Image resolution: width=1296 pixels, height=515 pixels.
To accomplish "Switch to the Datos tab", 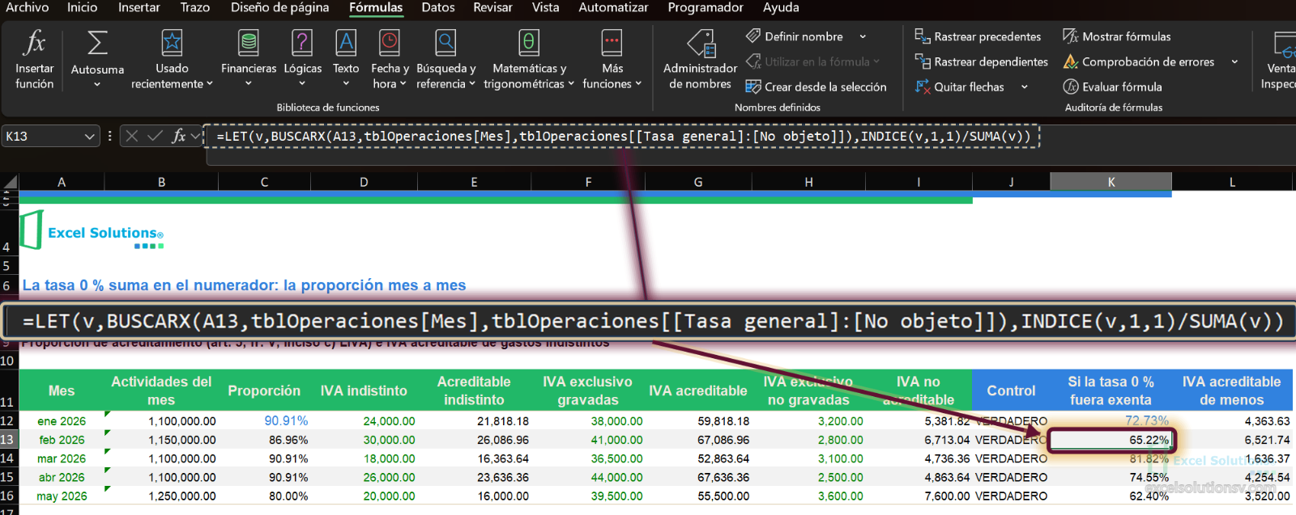I will (x=438, y=7).
